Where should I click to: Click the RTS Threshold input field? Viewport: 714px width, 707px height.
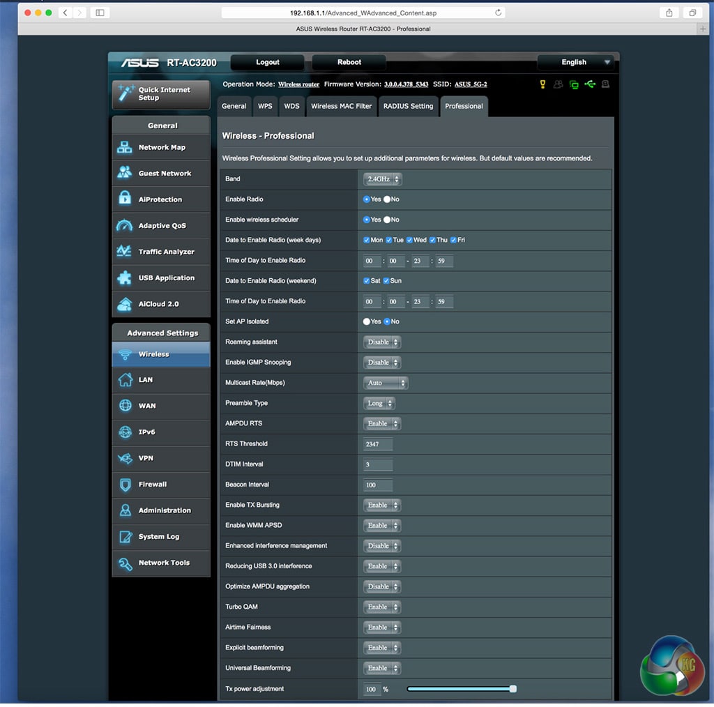(x=378, y=444)
